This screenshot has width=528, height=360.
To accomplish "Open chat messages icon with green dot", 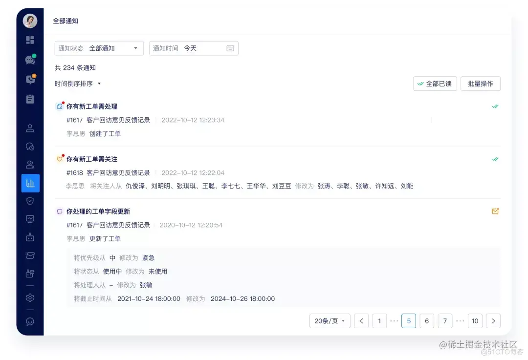I will pos(30,60).
